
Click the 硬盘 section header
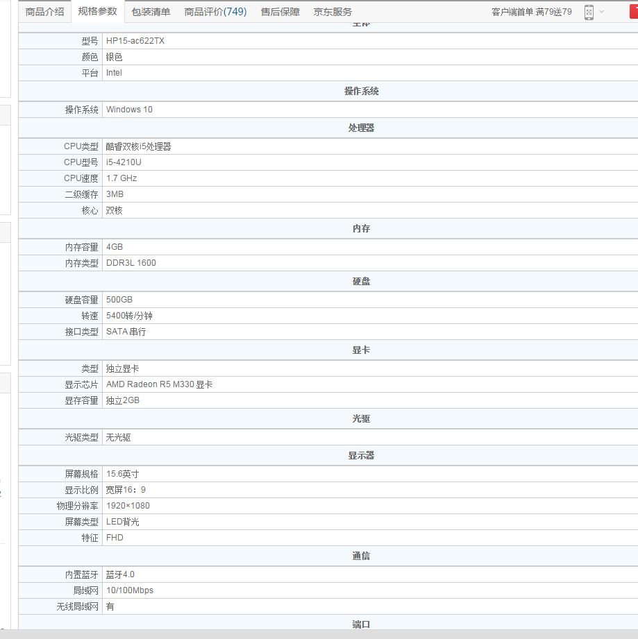(361, 281)
